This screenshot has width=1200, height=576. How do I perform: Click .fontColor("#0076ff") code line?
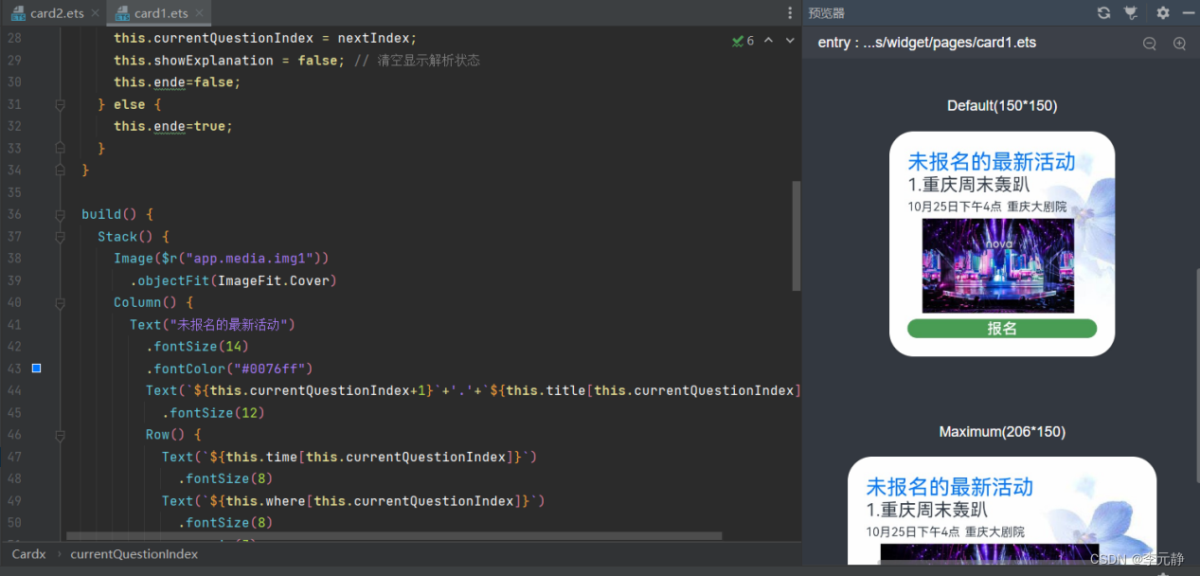[x=229, y=369]
